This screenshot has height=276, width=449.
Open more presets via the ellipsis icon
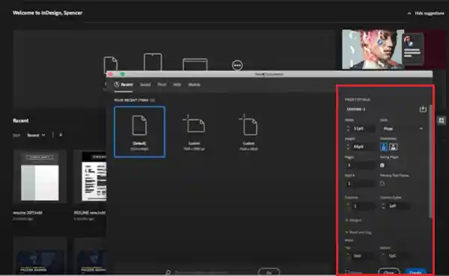click(237, 65)
